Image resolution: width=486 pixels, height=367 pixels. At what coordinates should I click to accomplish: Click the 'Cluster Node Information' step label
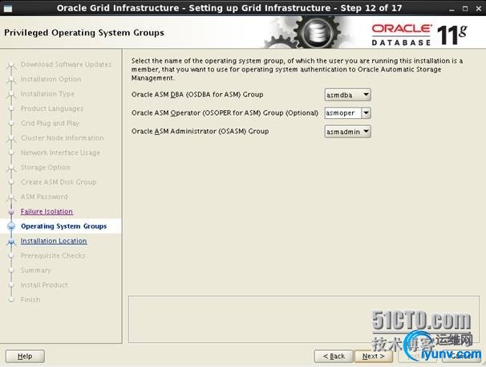63,138
